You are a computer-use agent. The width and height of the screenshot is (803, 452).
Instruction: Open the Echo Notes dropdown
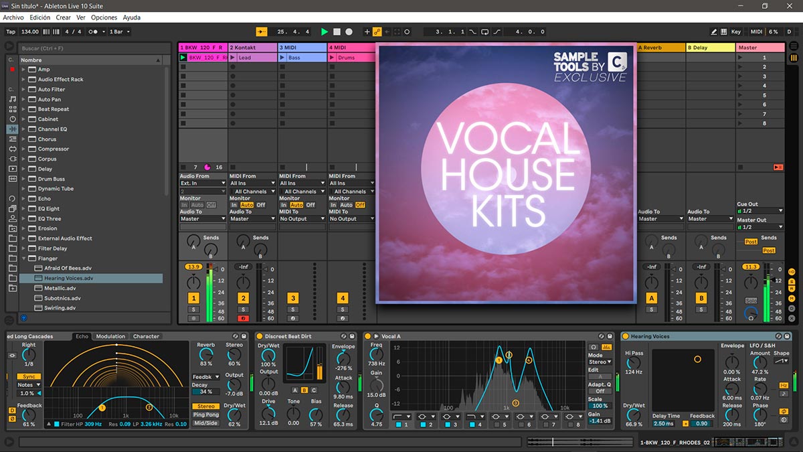[29, 385]
